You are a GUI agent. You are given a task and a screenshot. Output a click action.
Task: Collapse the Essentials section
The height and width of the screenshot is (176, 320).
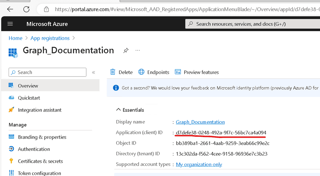118,110
